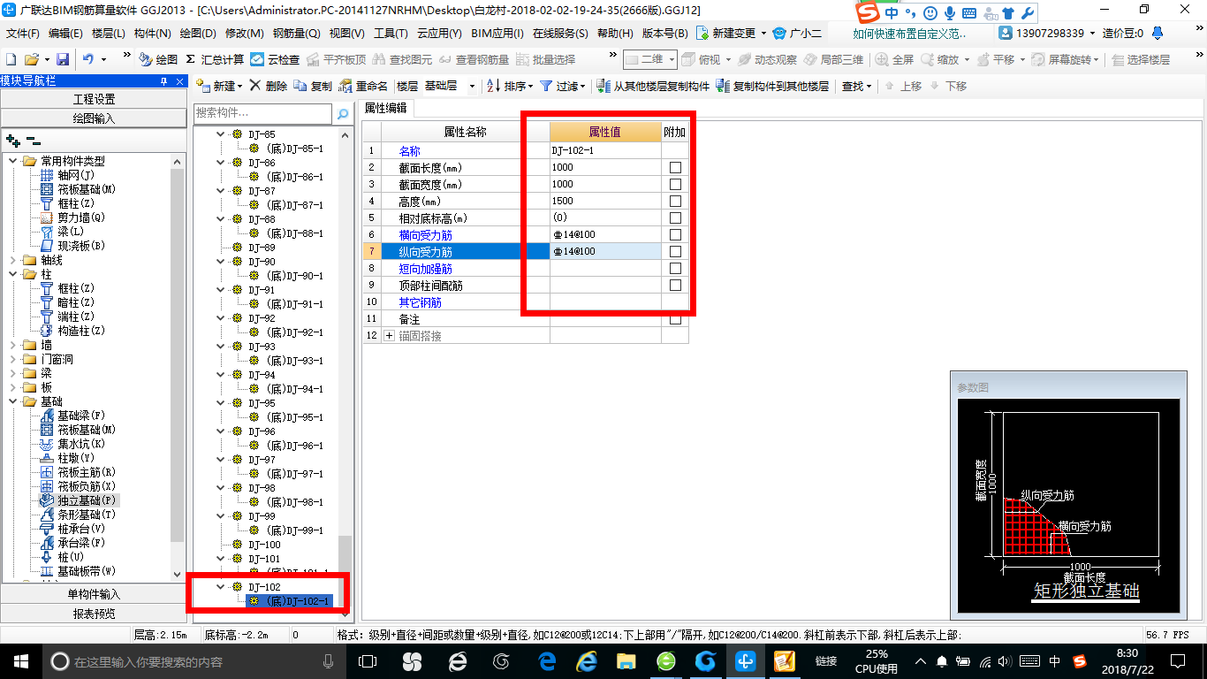The width and height of the screenshot is (1207, 679).
Task: Click 工程设置 navigation button
Action: [94, 99]
